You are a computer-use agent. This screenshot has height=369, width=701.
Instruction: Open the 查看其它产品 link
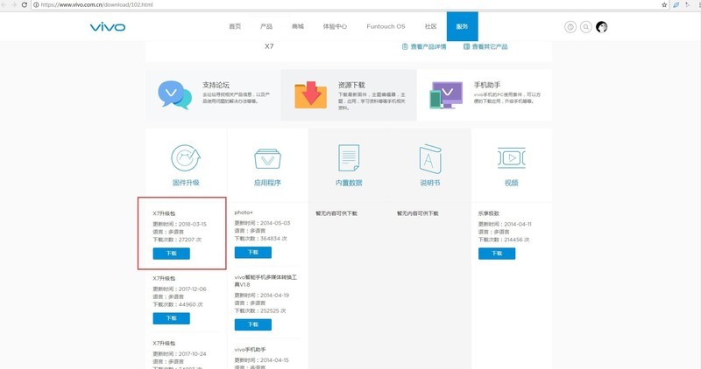point(485,46)
